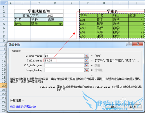Click the Col_index_num input field
Viewport: 145px width, 113px height.
(64, 65)
